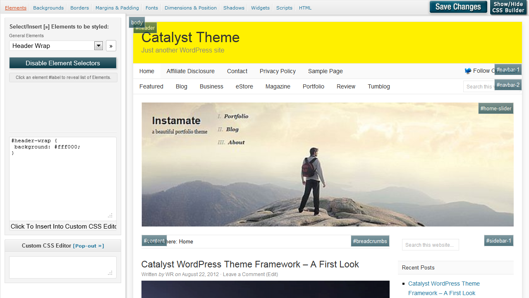This screenshot has height=298, width=529.
Task: Click the Save Changes button
Action: click(x=458, y=7)
